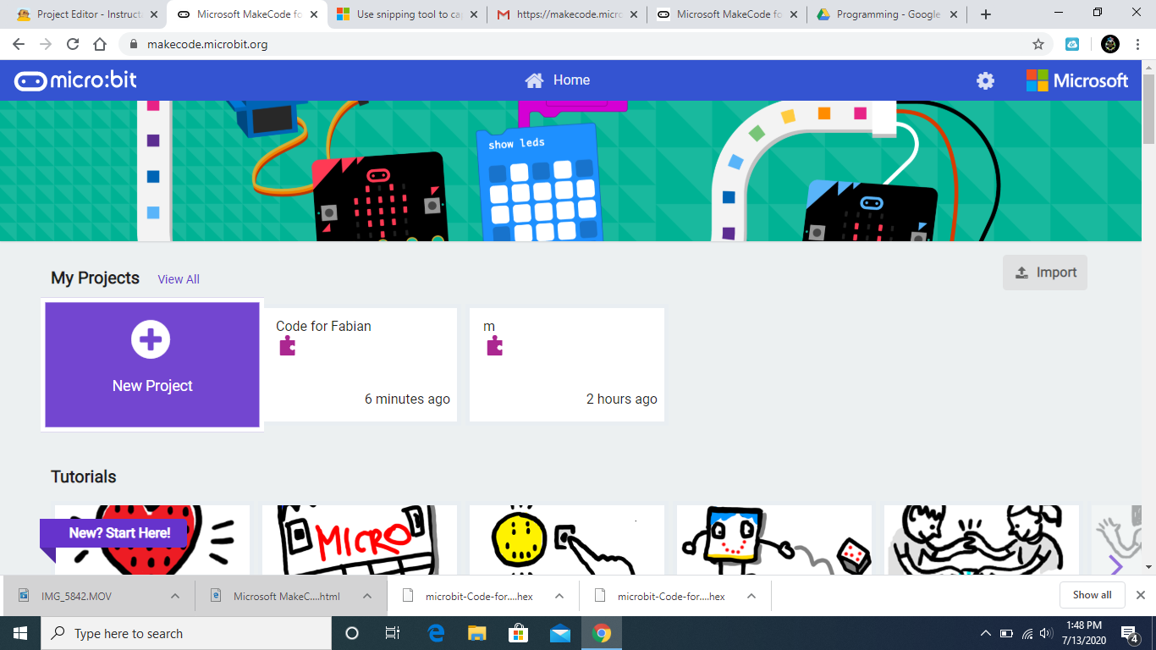1156x650 pixels.
Task: Open Task View on the taskbar
Action: click(393, 633)
